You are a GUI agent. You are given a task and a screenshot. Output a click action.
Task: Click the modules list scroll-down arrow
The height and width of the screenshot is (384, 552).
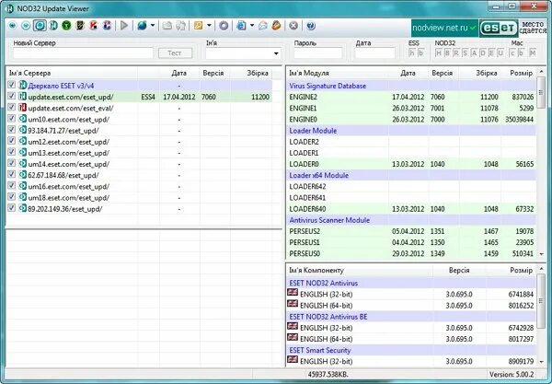coord(542,254)
